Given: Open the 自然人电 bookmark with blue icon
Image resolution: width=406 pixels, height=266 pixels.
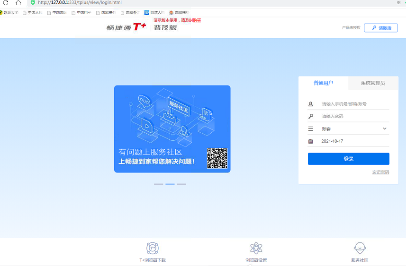Looking at the screenshot, I should pos(154,12).
